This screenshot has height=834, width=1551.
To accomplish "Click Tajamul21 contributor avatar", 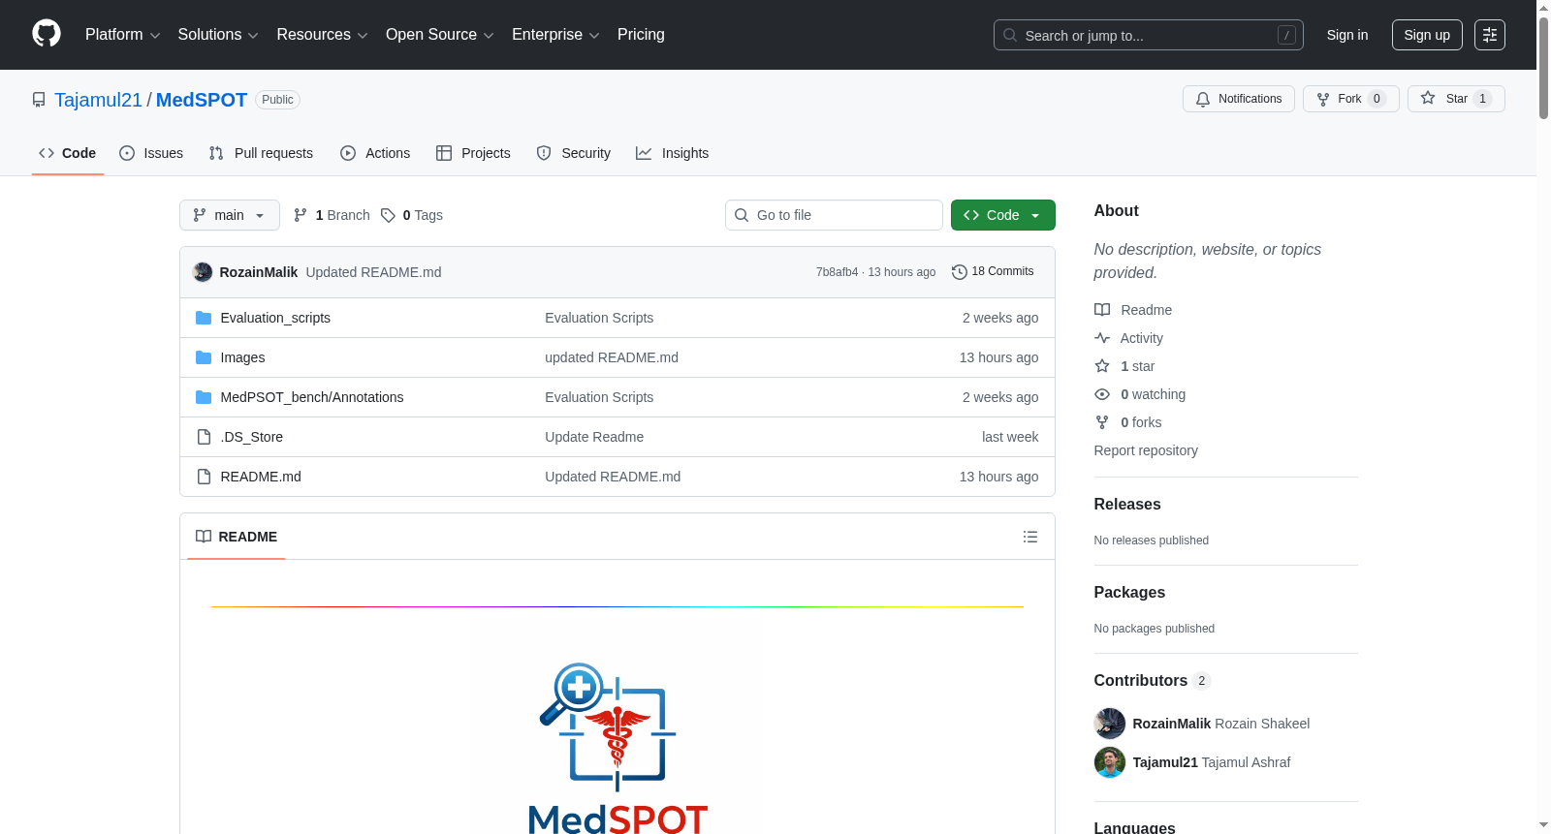I will click(x=1110, y=762).
